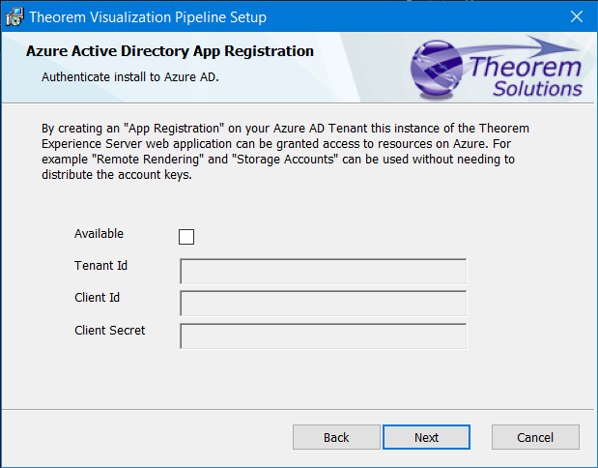Screen dimensions: 598x468
Task: Close the setup window
Action: [577, 16]
